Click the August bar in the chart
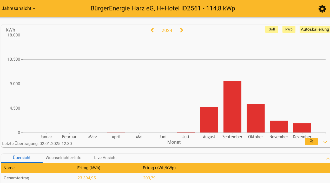Screen dimensions: 330x183 pos(209,120)
